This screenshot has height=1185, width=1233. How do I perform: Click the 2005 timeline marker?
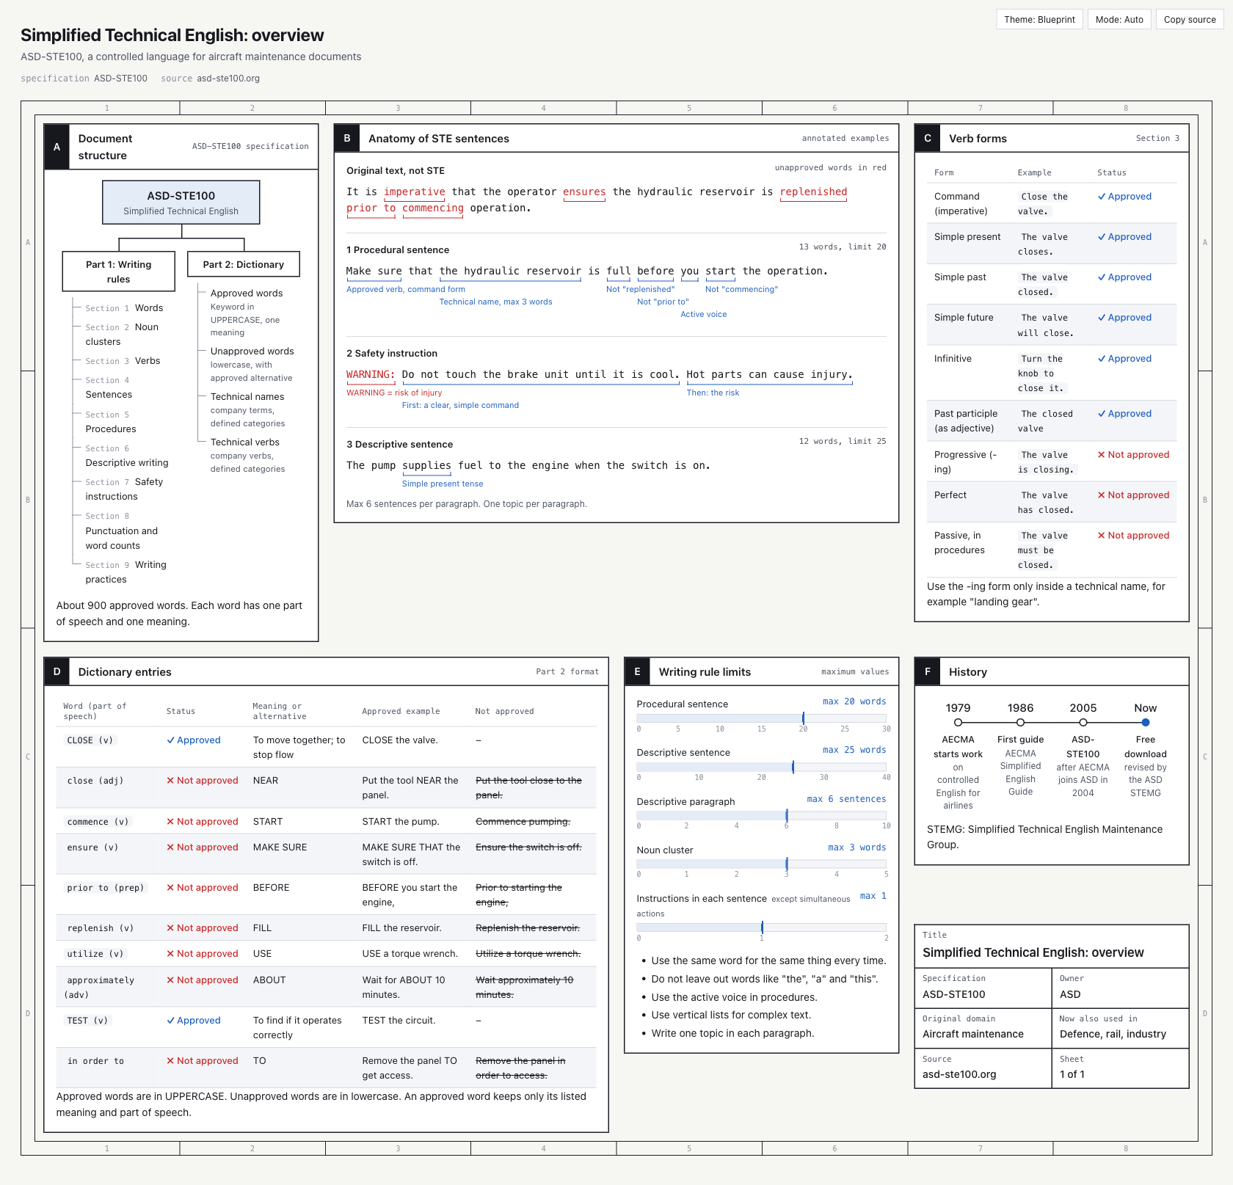1083,722
